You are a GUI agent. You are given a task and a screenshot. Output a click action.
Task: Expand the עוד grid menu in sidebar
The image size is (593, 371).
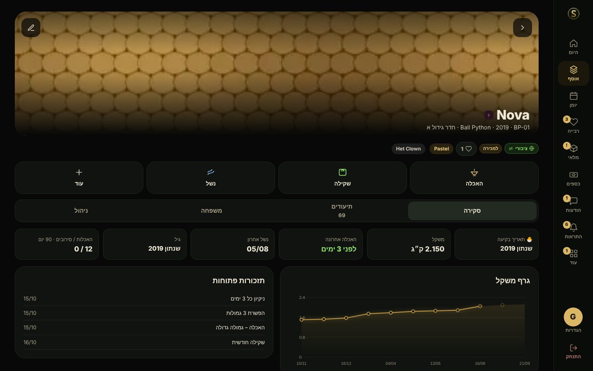click(x=573, y=257)
